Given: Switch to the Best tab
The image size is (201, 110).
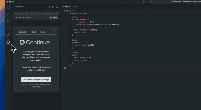Looking at the screenshot, I should (x=34, y=32).
